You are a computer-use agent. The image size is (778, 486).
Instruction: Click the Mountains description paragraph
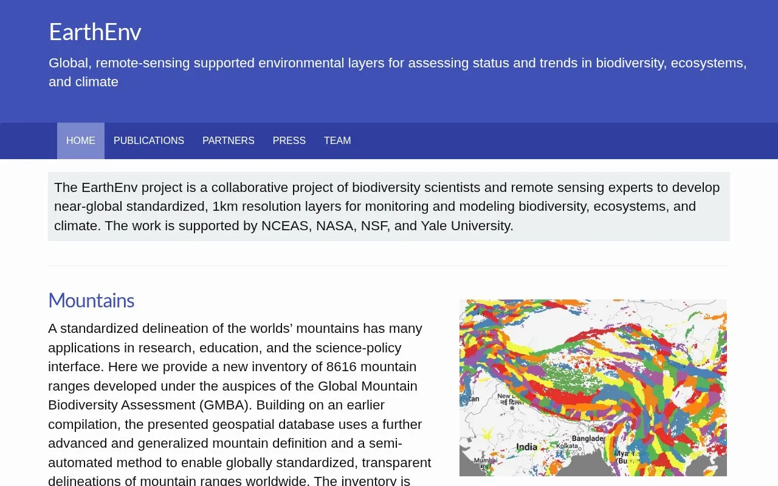point(241,404)
